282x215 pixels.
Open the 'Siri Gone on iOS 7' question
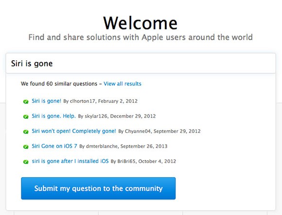coord(54,146)
